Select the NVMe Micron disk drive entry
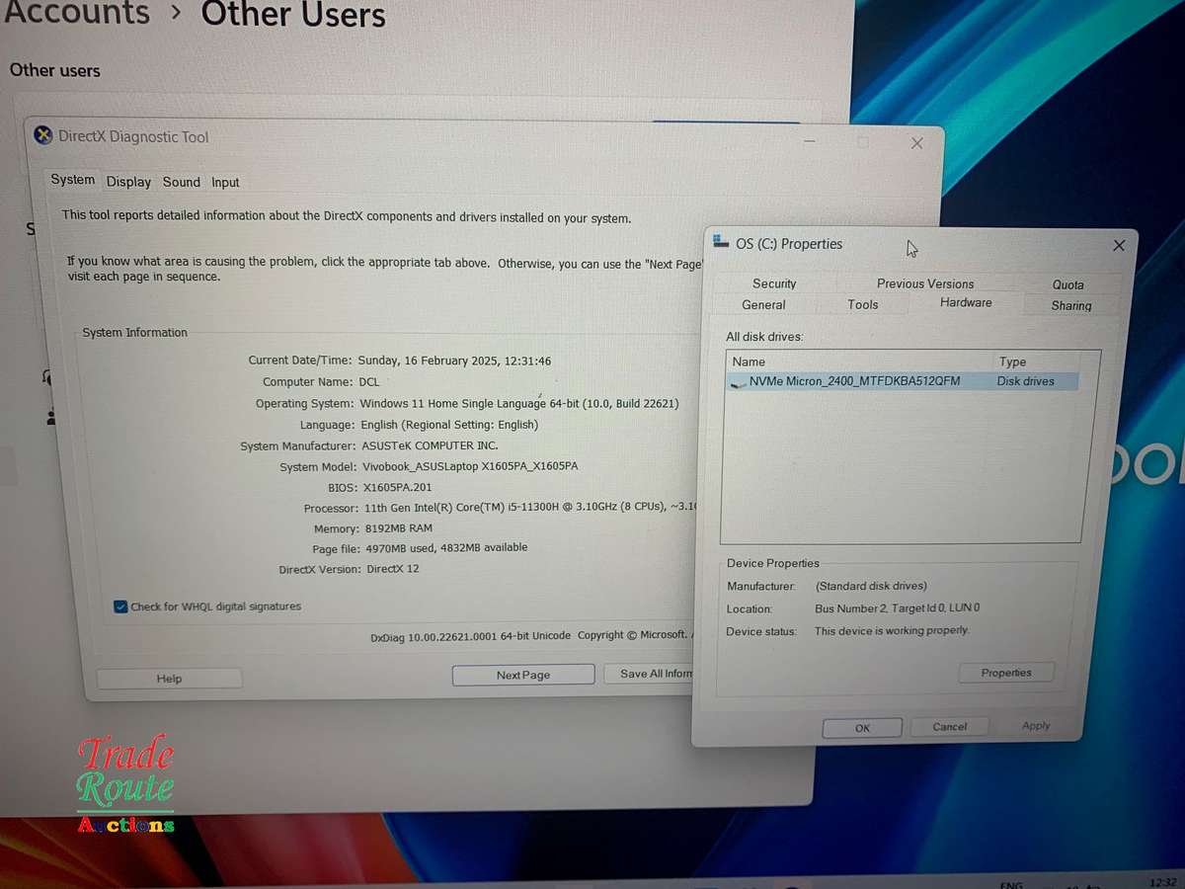 tap(853, 381)
